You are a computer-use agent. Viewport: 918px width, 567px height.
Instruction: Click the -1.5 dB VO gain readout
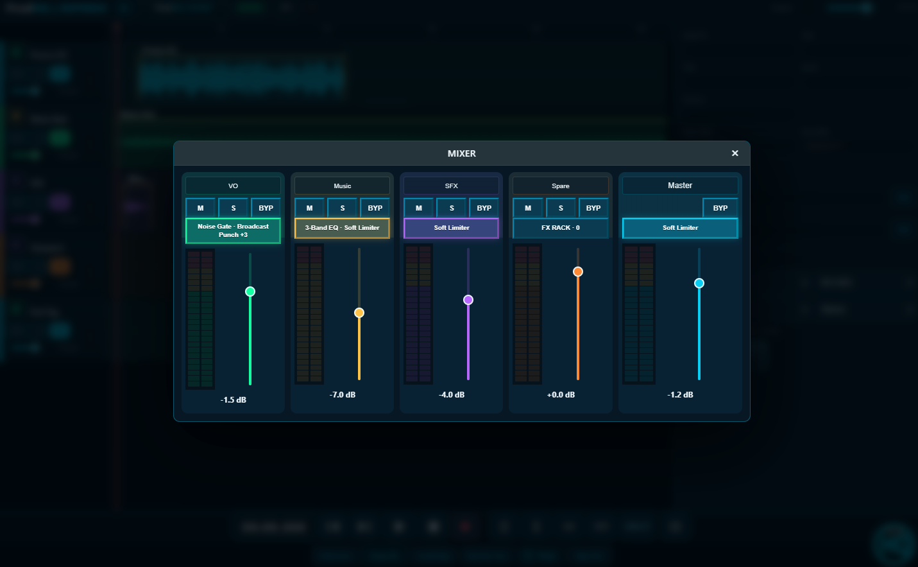(x=234, y=399)
